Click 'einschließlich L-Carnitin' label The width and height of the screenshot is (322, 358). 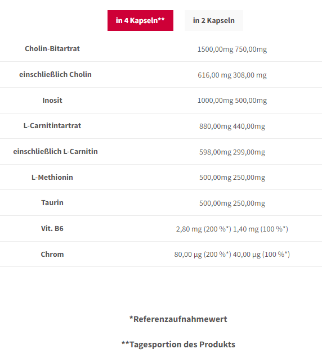point(55,151)
